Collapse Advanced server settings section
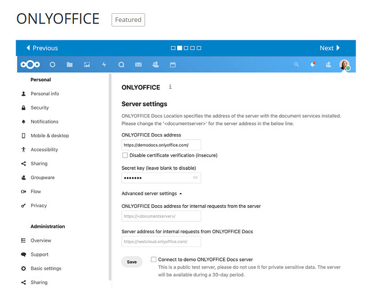Image resolution: width=374 pixels, height=288 pixels. coord(152,194)
